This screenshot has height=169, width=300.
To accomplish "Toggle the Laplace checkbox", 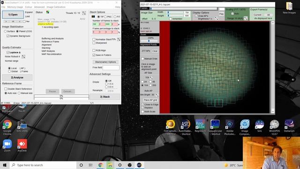I will coord(8,52).
